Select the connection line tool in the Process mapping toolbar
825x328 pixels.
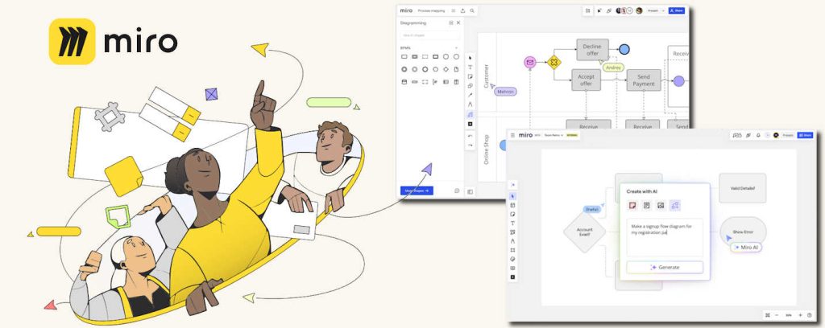pos(471,96)
